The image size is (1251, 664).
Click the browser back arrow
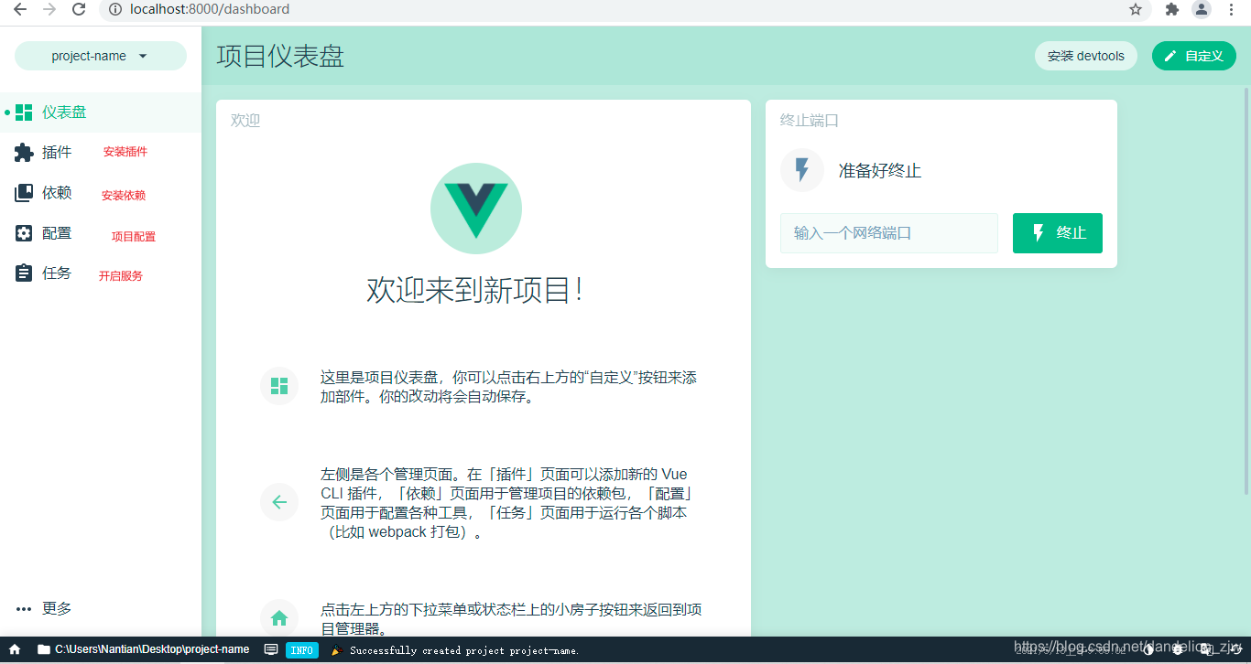[20, 9]
